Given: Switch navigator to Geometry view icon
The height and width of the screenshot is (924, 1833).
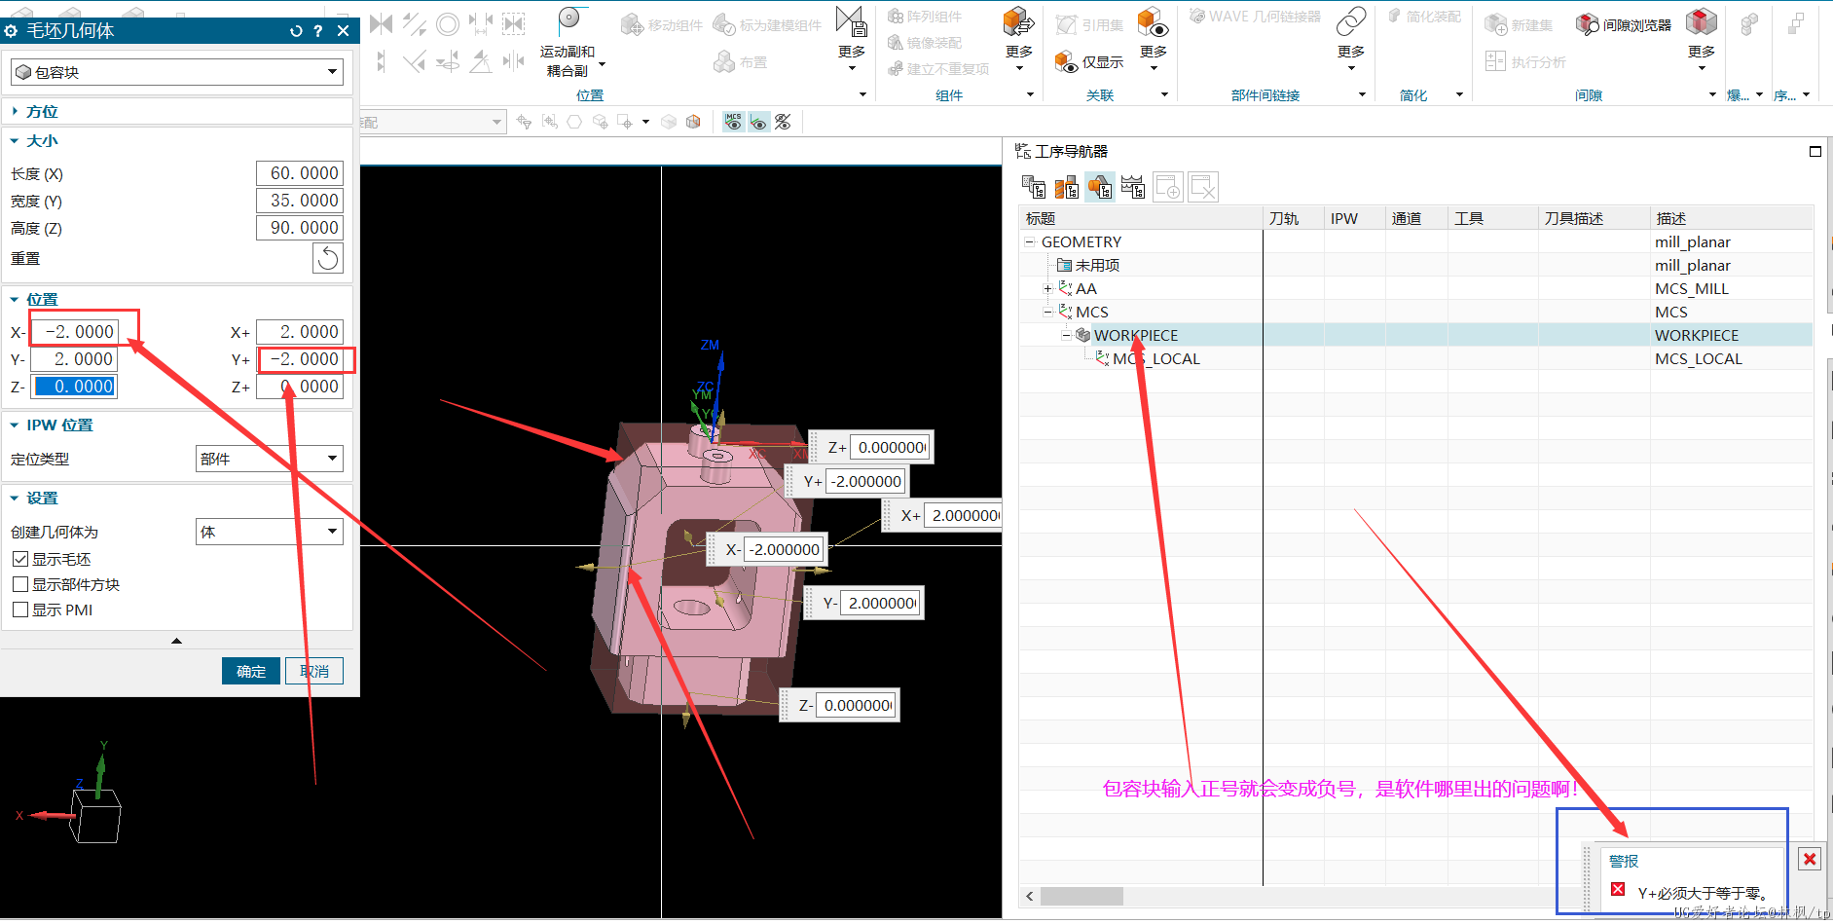Looking at the screenshot, I should (x=1100, y=187).
